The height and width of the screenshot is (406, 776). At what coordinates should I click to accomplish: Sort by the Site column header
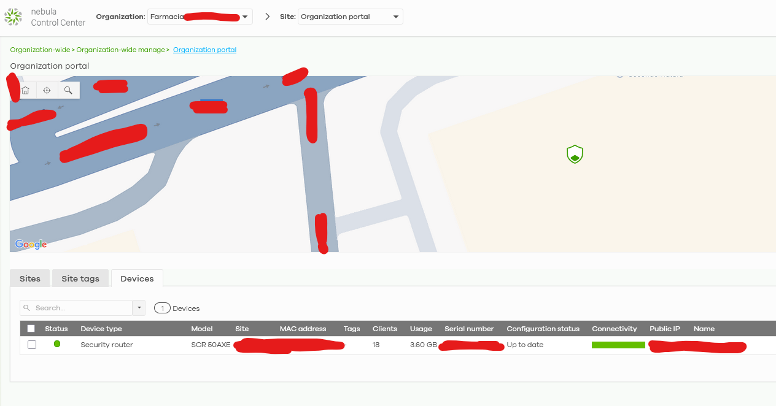(x=242, y=329)
